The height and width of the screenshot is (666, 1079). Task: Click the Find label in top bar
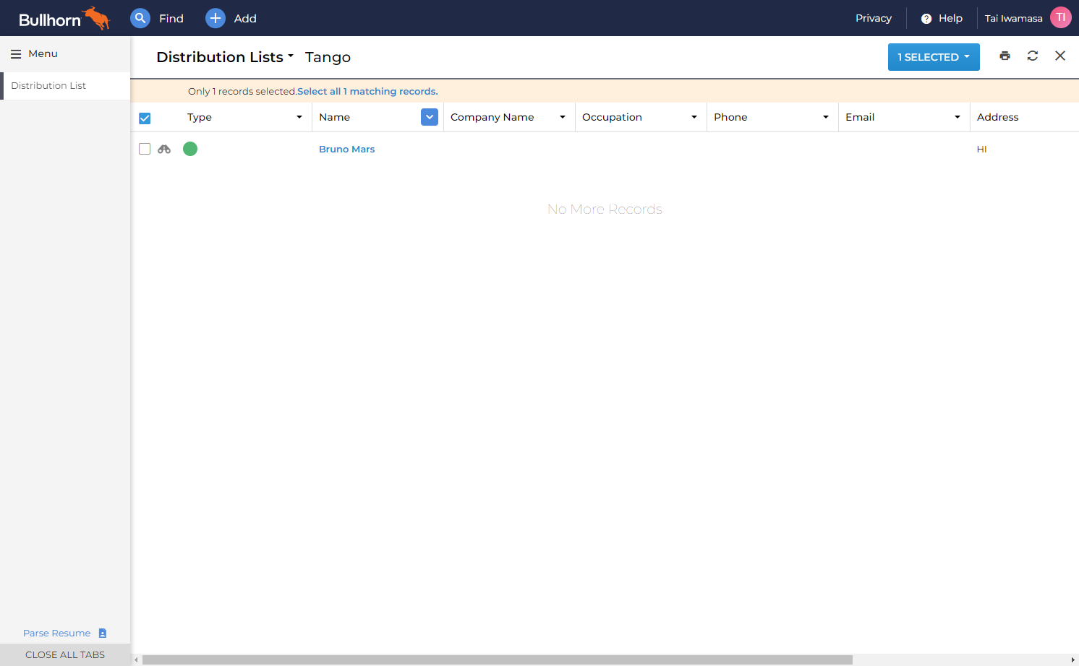coord(171,19)
